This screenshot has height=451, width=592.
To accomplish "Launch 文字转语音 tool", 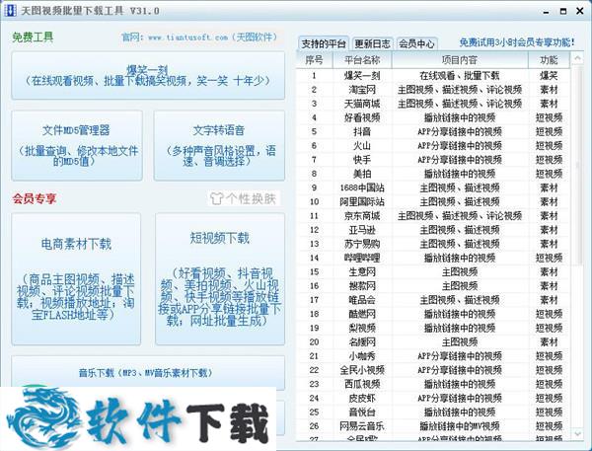I will click(219, 145).
